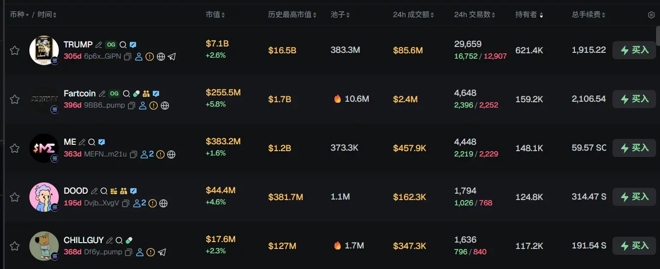Open the 币种 filter dropdown
The image size is (660, 269).
pyautogui.click(x=20, y=15)
